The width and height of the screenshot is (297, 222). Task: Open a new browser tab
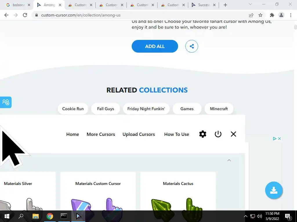(x=225, y=5)
